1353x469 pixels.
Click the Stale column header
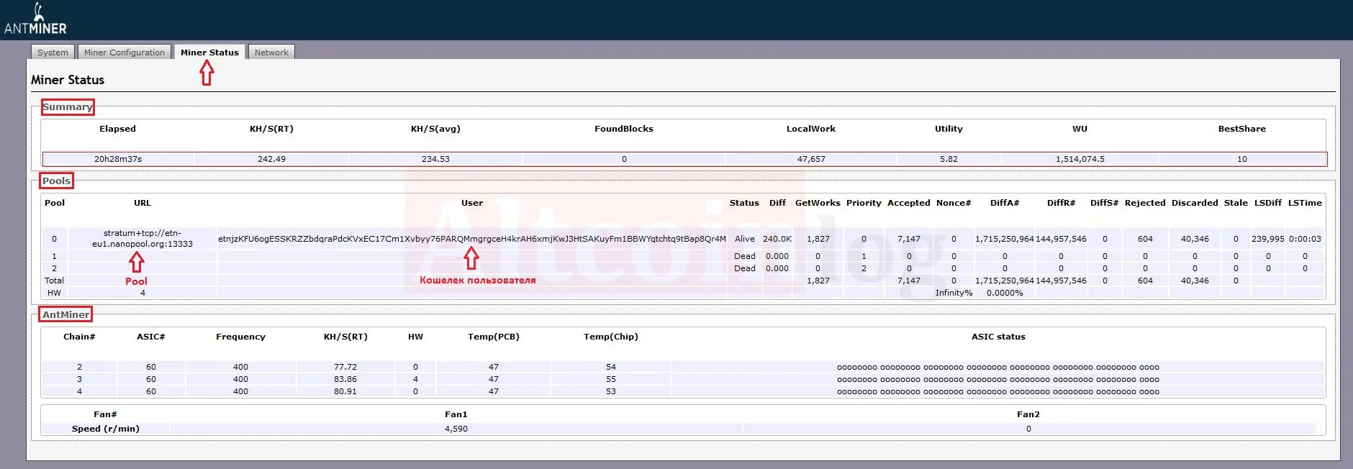[1236, 203]
